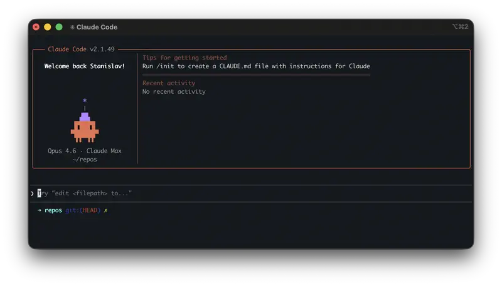Click the git:(HEAD) branch indicator
The height and width of the screenshot is (286, 502).
pyautogui.click(x=83, y=210)
